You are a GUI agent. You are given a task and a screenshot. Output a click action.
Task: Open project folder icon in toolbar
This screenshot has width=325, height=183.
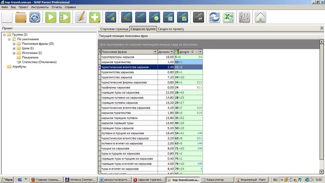tap(21, 17)
